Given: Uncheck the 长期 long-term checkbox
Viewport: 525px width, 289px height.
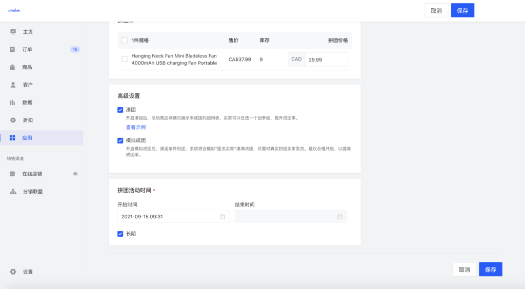Looking at the screenshot, I should [120, 234].
